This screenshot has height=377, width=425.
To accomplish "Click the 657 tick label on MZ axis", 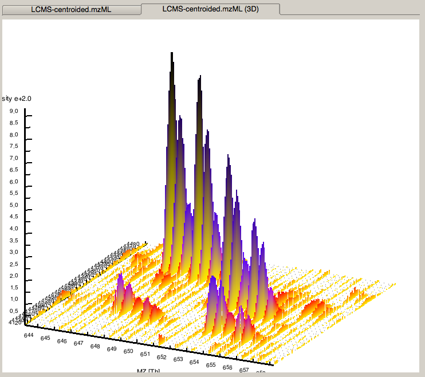I will (x=244, y=370).
